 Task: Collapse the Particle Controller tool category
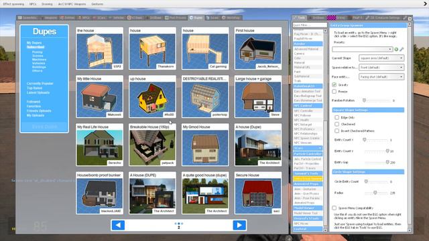pyautogui.click(x=308, y=154)
